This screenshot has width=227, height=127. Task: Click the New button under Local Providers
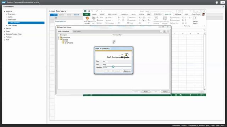54,15
